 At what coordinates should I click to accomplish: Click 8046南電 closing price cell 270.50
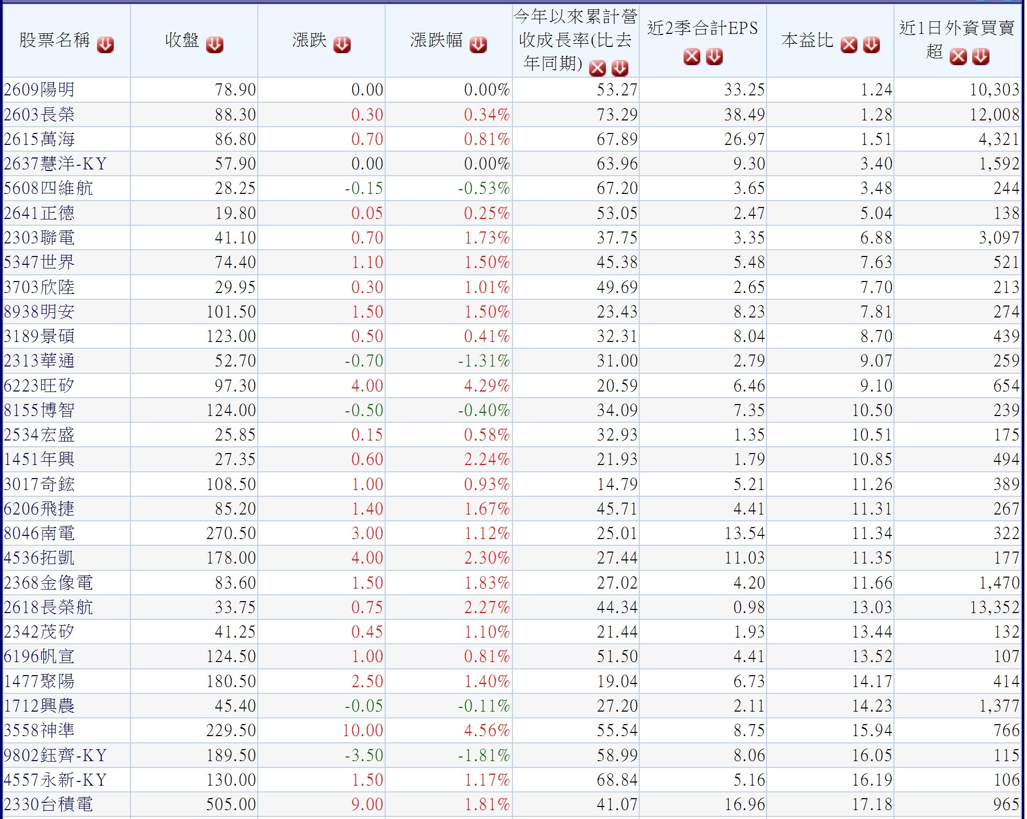click(231, 533)
